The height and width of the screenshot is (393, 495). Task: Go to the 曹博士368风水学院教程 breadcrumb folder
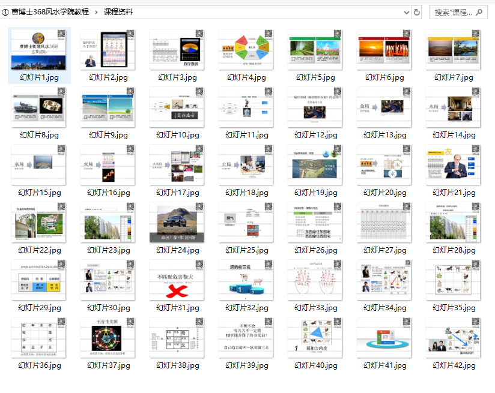(50, 12)
